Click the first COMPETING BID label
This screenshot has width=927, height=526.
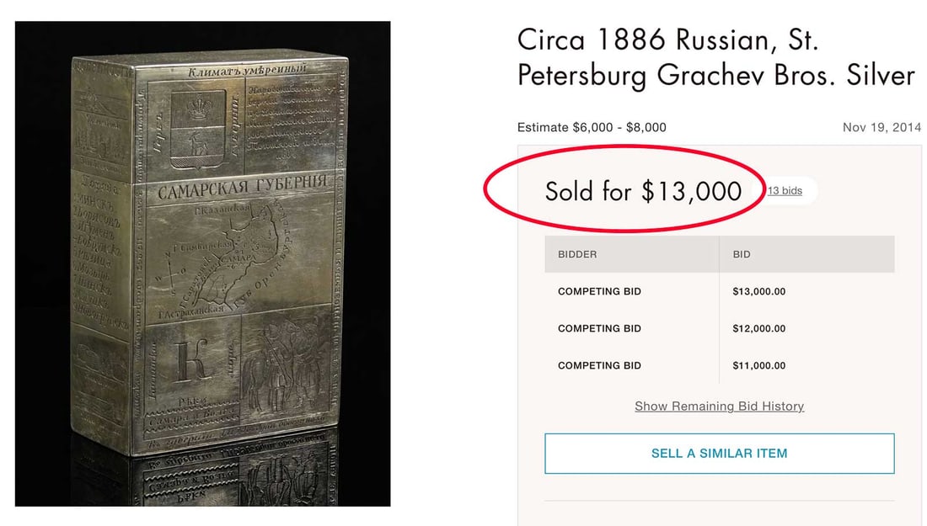click(599, 291)
